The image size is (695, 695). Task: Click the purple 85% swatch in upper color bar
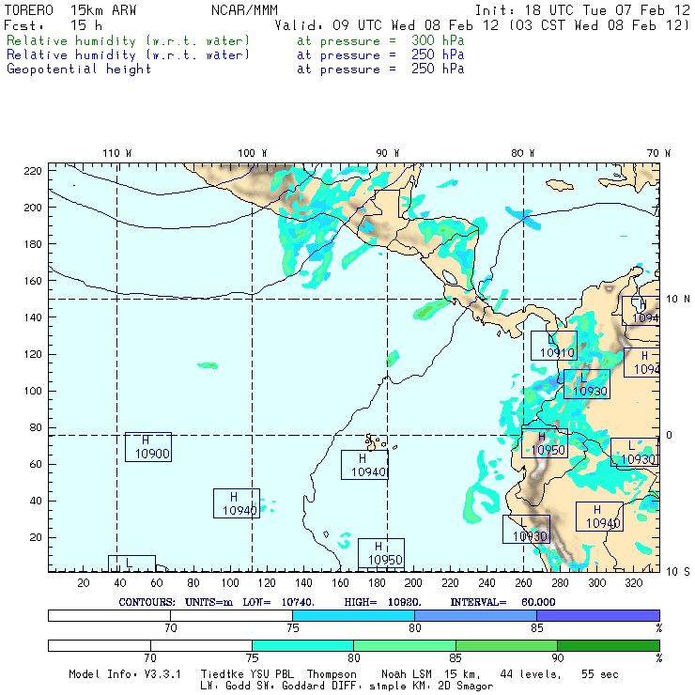pos(596,614)
